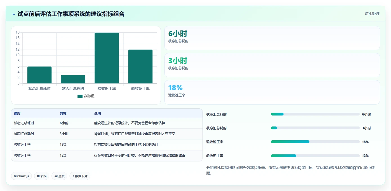
Task: Click the 分组对比提醒团队 footnote paragraph
Action: 291,170
